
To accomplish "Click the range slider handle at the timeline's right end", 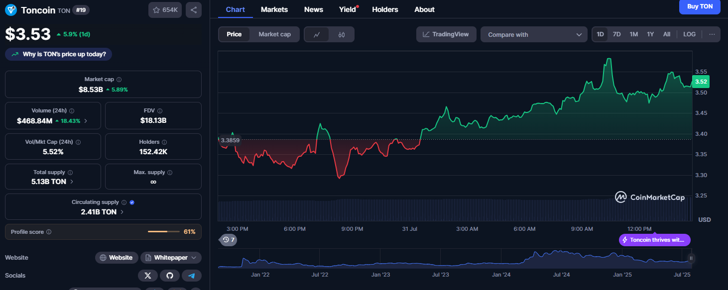I will tap(691, 258).
